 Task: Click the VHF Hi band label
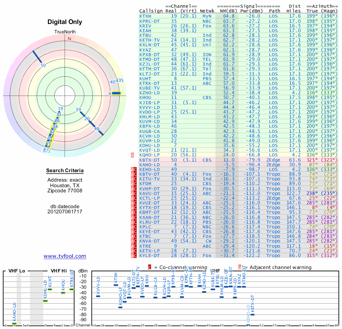click(x=59, y=271)
